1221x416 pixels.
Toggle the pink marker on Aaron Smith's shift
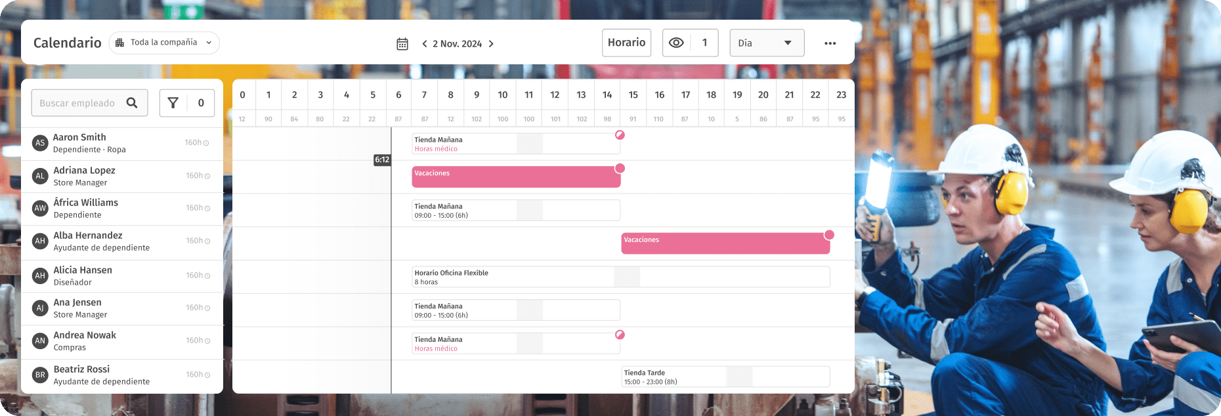pos(620,135)
